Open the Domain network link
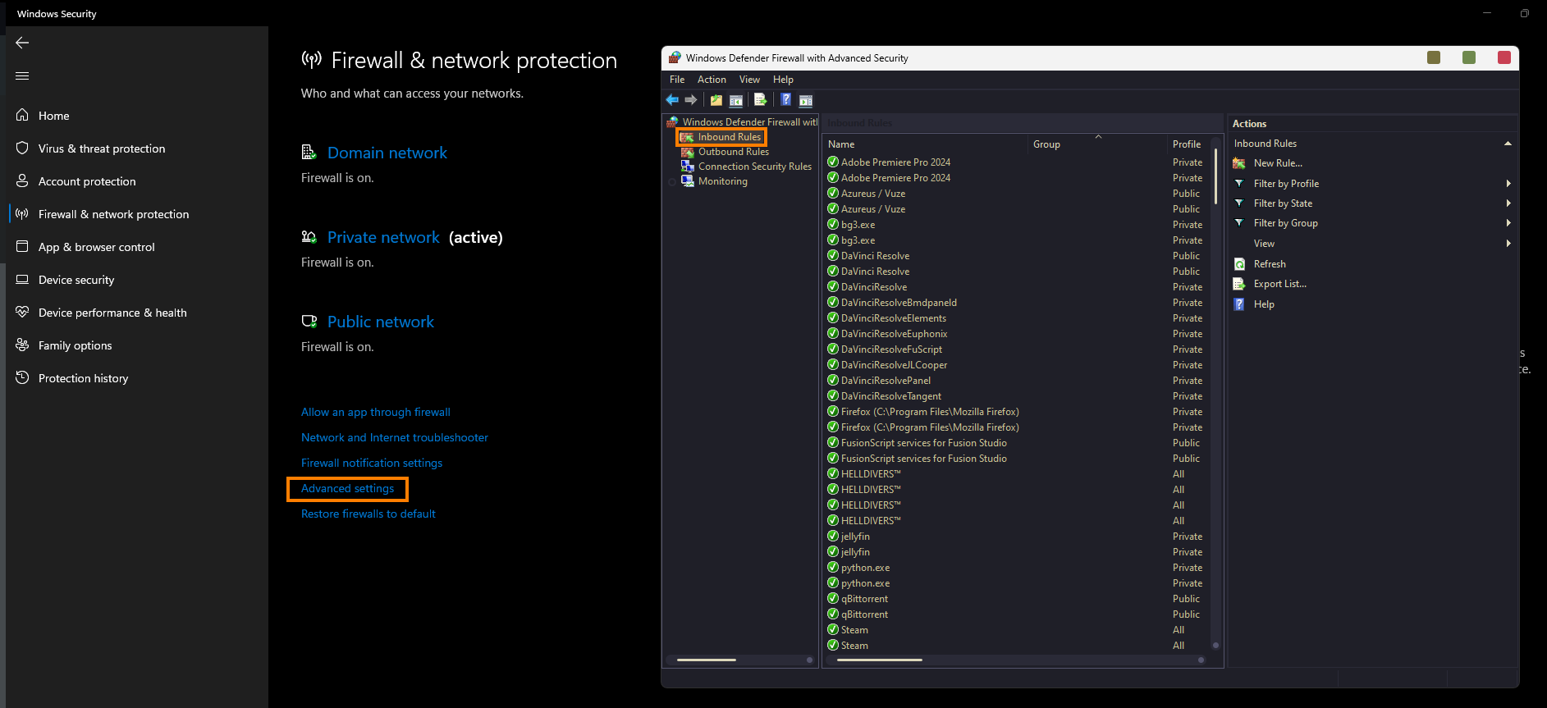1547x708 pixels. pyautogui.click(x=387, y=153)
